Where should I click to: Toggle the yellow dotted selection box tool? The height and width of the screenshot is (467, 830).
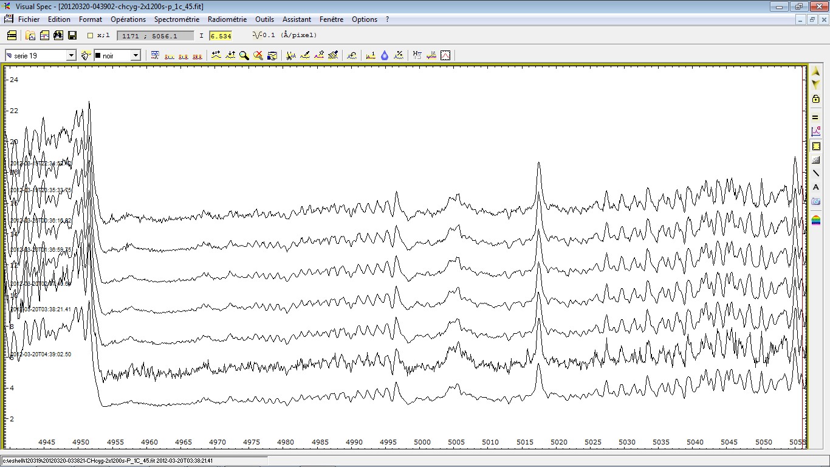[x=815, y=146]
